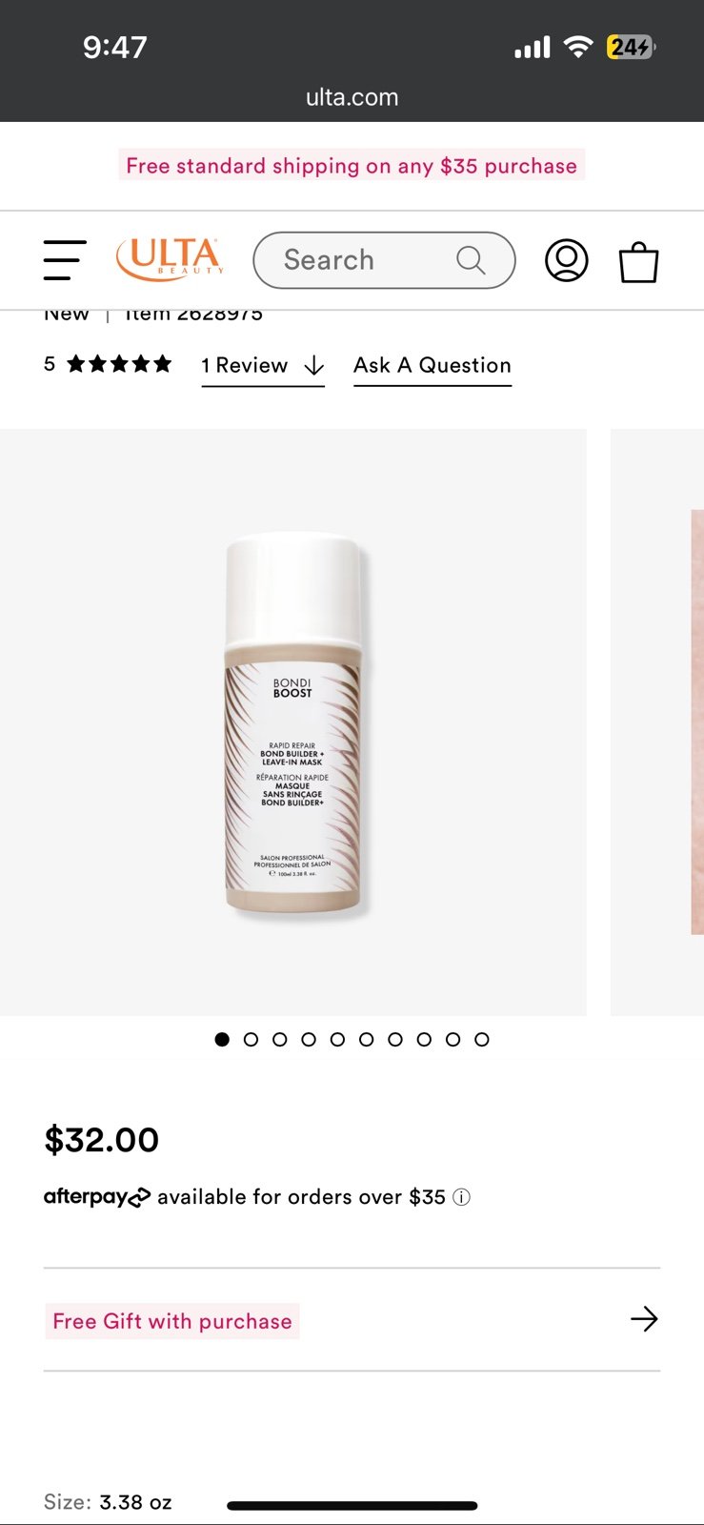704x1525 pixels.
Task: Select the fifth image carousel dot
Action: [x=337, y=1039]
